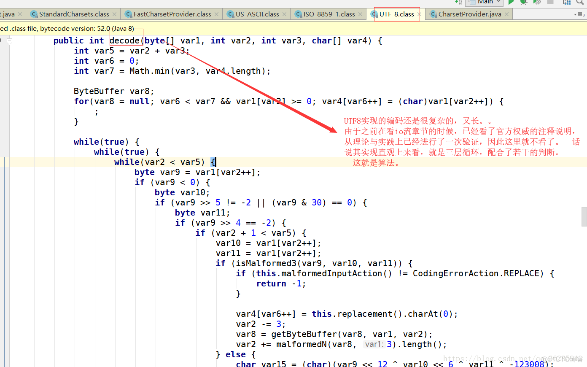This screenshot has height=367, width=587.
Task: Click 'isMalformed3' method call
Action: (x=266, y=263)
